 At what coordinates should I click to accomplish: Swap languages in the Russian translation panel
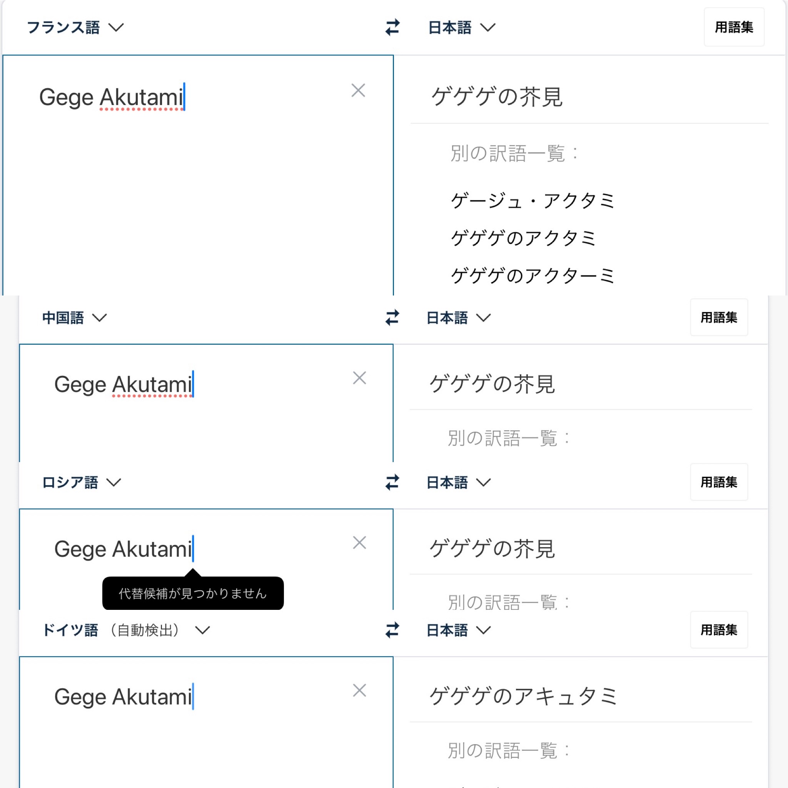pyautogui.click(x=392, y=482)
